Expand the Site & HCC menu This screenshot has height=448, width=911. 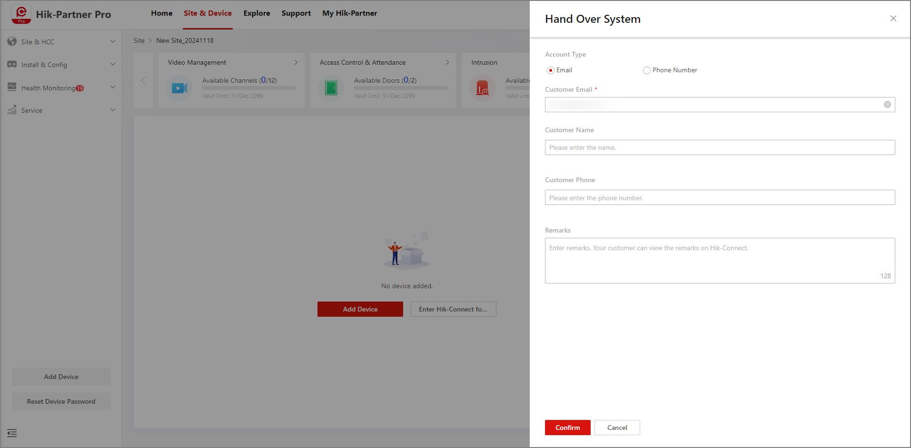[113, 41]
